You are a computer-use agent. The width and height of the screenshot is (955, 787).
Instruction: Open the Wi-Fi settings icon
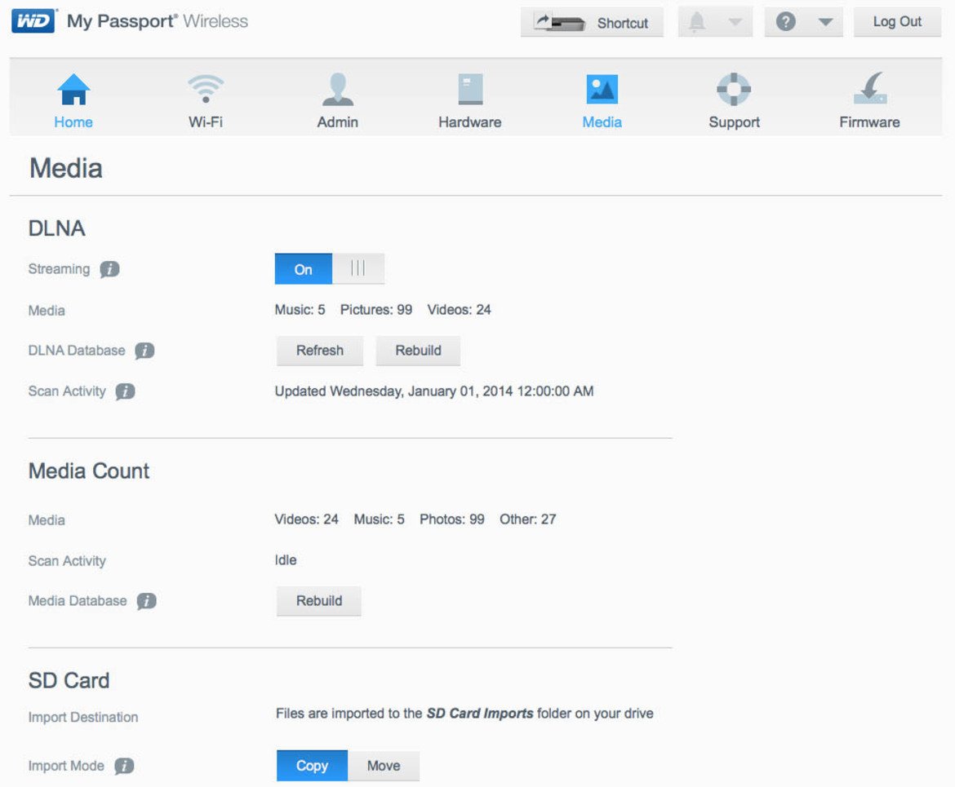coord(206,89)
